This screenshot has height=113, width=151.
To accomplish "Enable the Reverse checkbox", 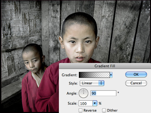I will pyautogui.click(x=80, y=110).
